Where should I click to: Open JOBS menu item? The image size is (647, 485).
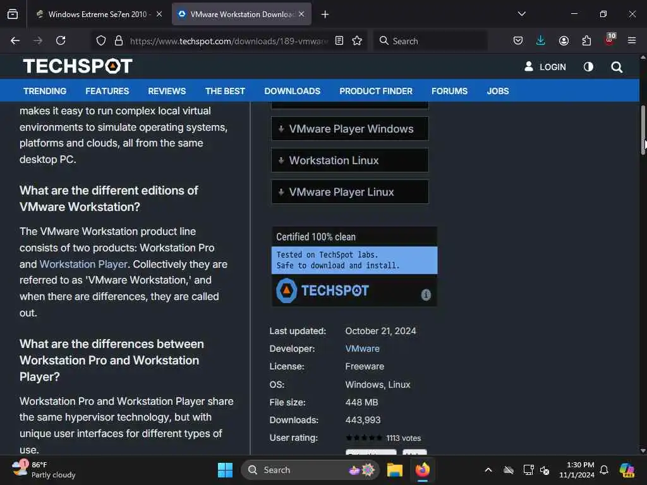[x=498, y=91]
